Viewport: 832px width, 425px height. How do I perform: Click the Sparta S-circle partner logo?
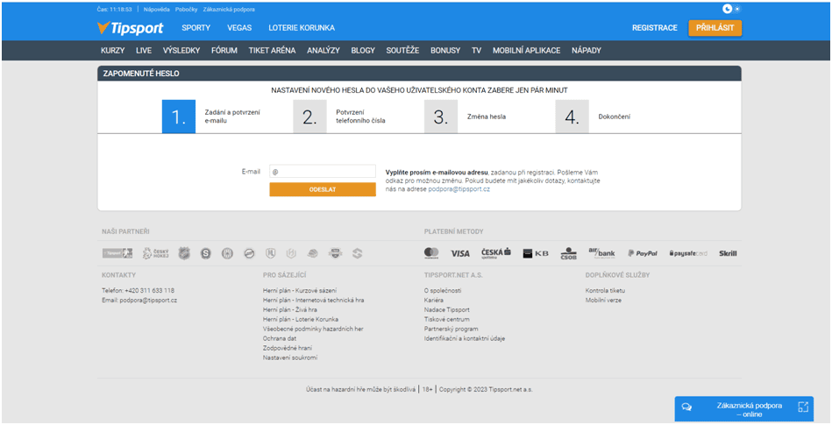click(x=206, y=253)
